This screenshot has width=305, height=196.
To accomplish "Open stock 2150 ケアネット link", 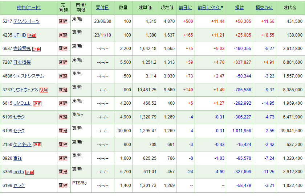I will pos(22,145).
